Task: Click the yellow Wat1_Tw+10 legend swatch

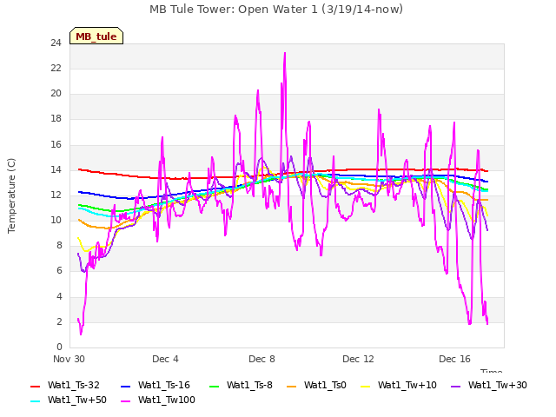Action: pos(365,386)
